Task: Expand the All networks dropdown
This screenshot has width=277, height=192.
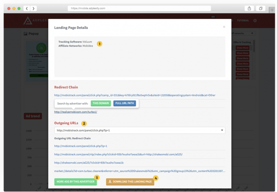Action: 243,33
